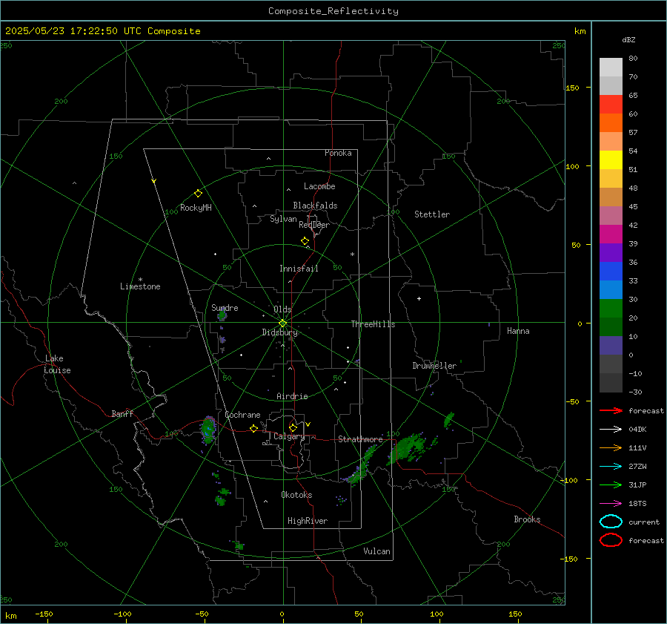The height and width of the screenshot is (624, 667).
Task: Select the Cochrane label
Action: 242,415
